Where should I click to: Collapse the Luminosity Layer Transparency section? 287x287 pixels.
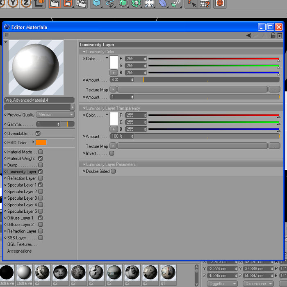pos(84,108)
